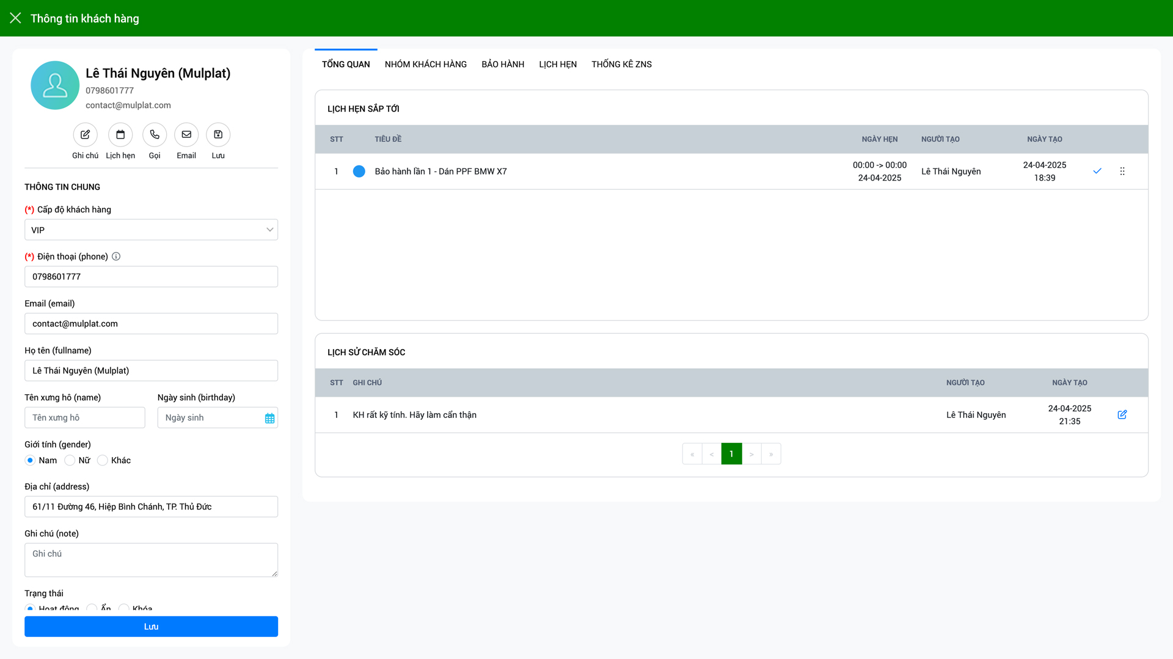The width and height of the screenshot is (1173, 659).
Task: Open the Lịch hẹn calendar icon
Action: 120,135
